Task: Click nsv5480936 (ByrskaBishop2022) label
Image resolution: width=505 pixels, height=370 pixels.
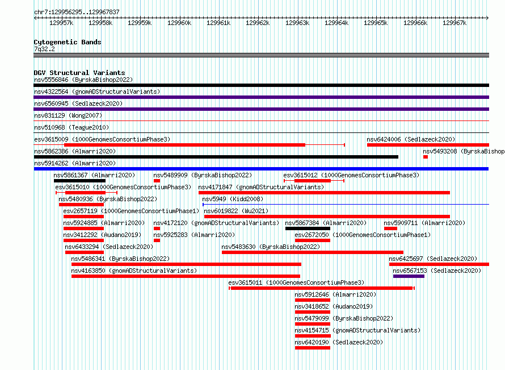Action: click(x=108, y=199)
